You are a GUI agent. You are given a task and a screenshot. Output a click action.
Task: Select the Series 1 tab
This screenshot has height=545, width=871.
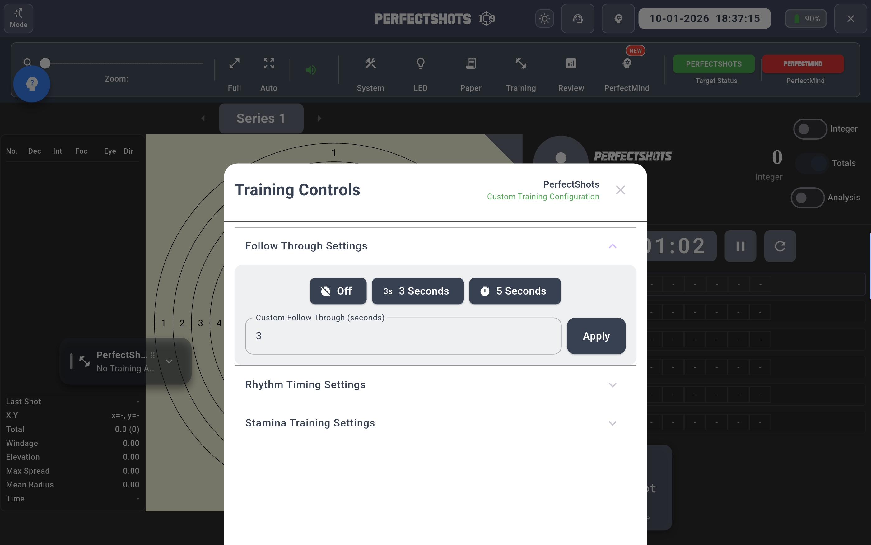pos(261,119)
